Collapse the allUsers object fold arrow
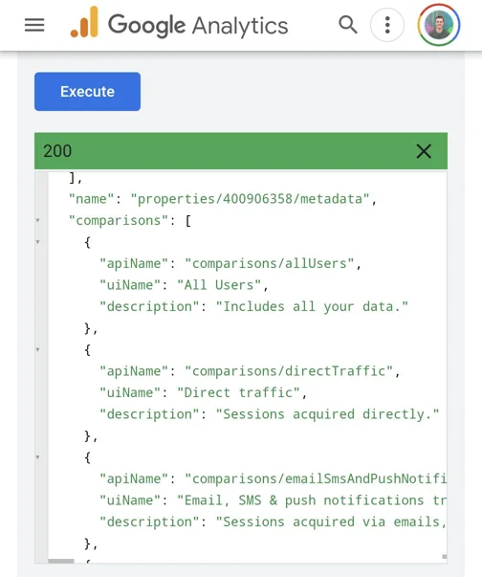 coord(38,242)
